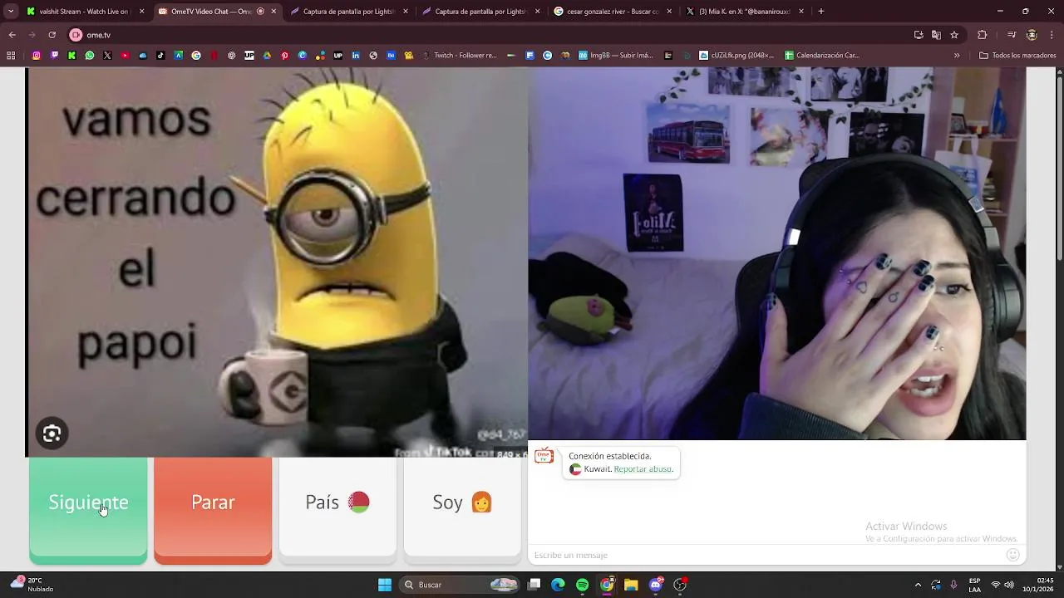Click the install app icon in address bar

point(919,35)
